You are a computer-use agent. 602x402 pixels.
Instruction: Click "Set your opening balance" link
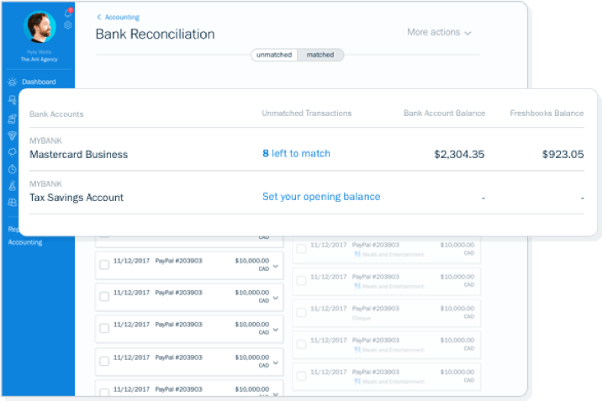(x=320, y=197)
